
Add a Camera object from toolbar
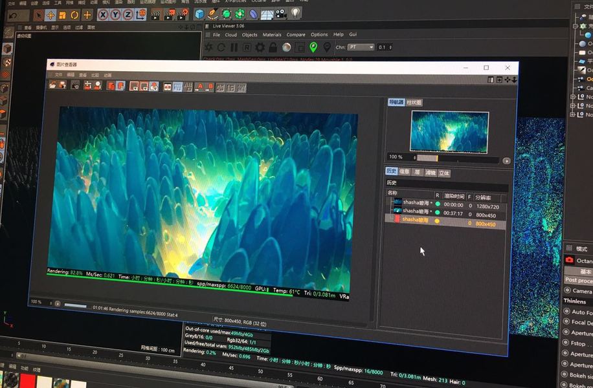coord(281,14)
